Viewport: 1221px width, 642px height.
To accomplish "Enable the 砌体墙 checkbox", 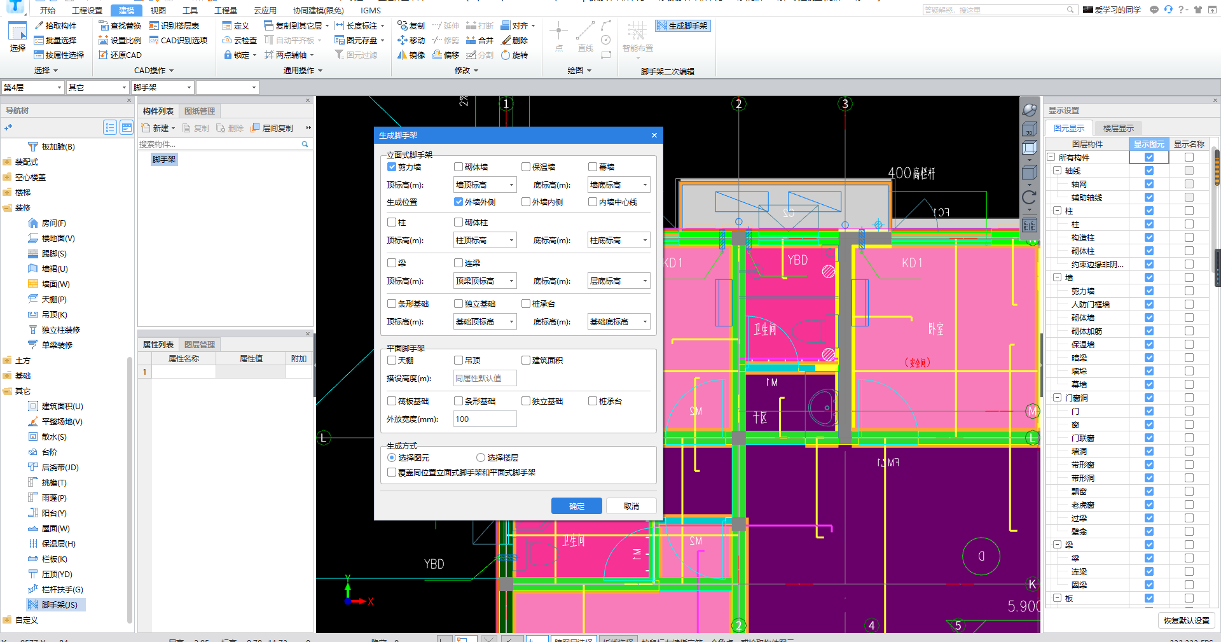I will tap(459, 167).
